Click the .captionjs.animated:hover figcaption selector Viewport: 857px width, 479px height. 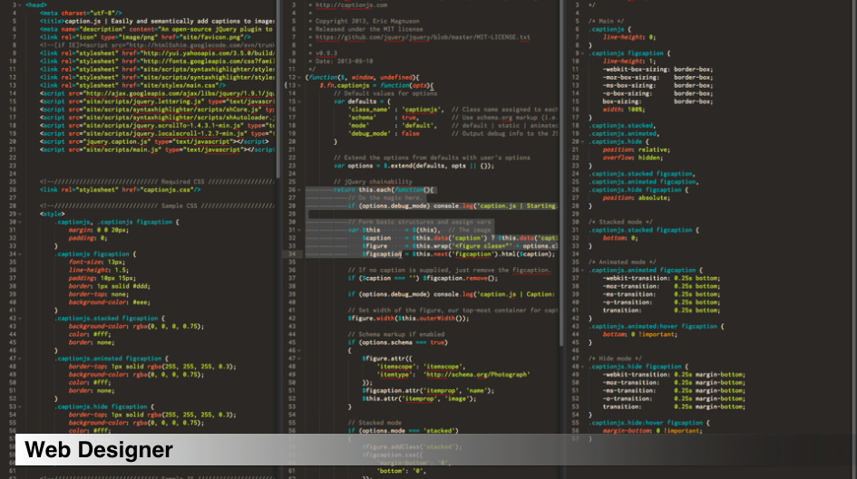coord(656,326)
